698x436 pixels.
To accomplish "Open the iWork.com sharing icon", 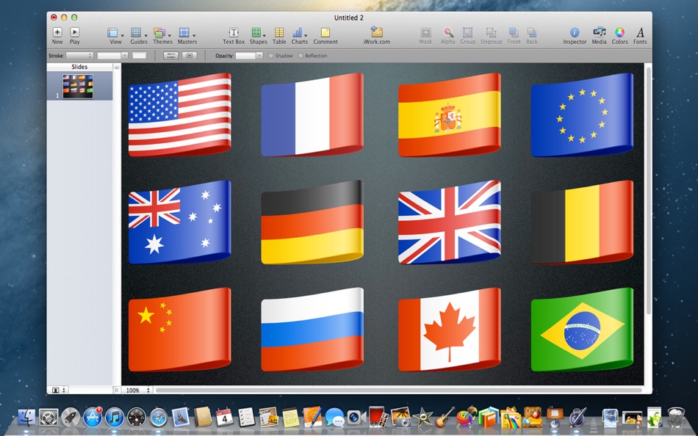I will coord(377,35).
